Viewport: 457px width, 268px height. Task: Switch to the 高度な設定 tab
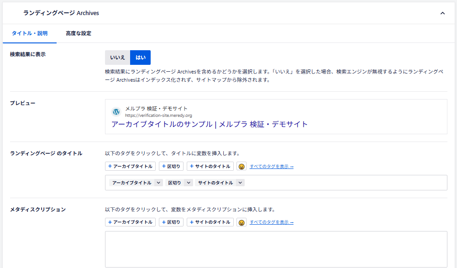[78, 33]
